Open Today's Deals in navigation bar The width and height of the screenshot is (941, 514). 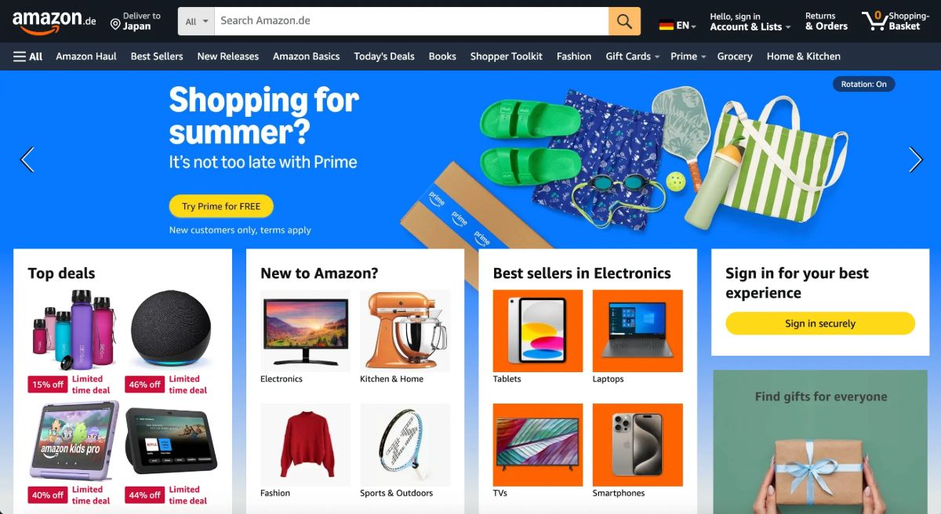[384, 56]
